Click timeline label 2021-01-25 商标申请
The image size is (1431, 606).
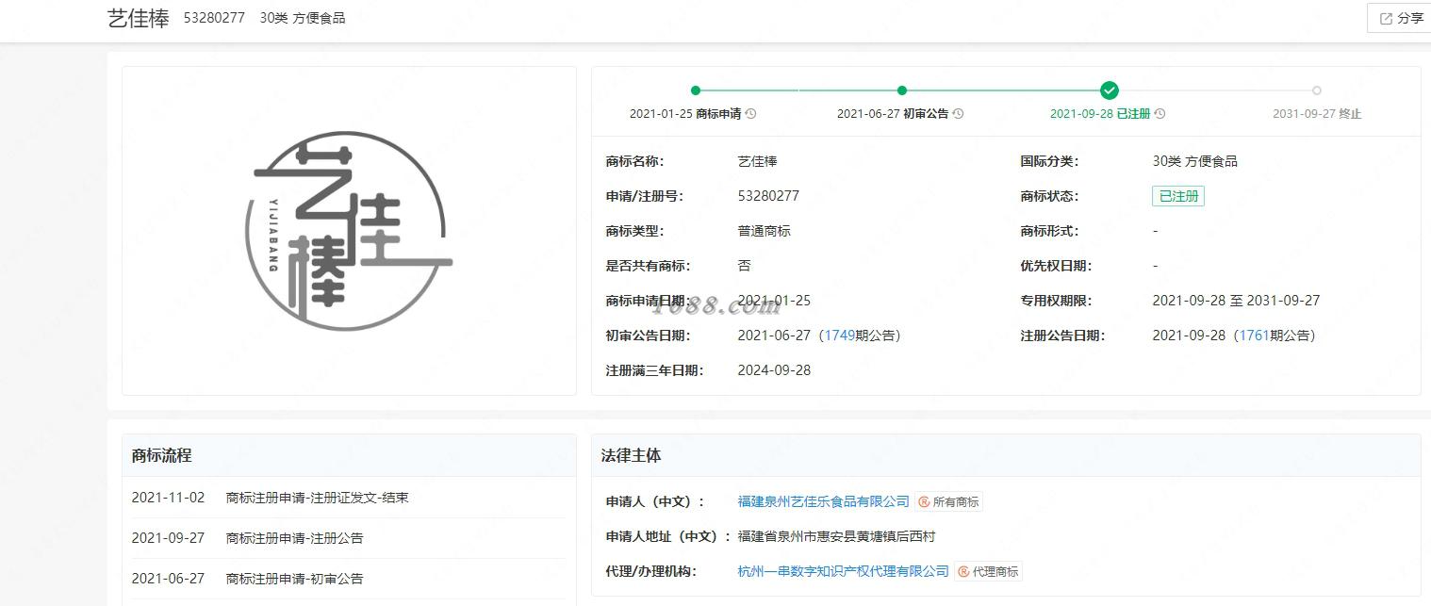click(x=685, y=113)
